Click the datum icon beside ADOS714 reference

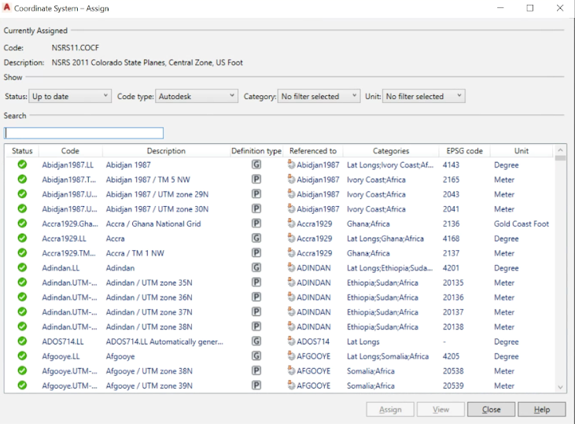291,341
